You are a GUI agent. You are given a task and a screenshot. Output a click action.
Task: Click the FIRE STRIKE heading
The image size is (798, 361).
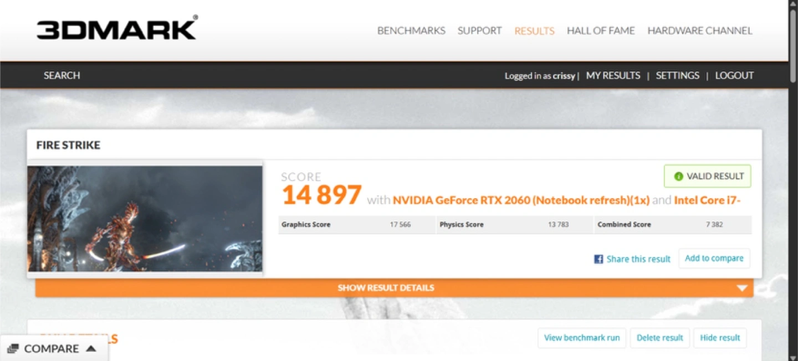coord(68,145)
